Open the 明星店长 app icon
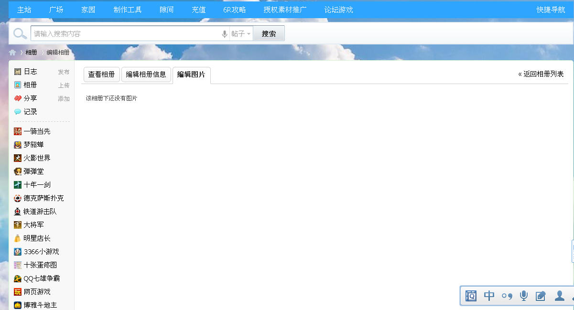 click(18, 238)
